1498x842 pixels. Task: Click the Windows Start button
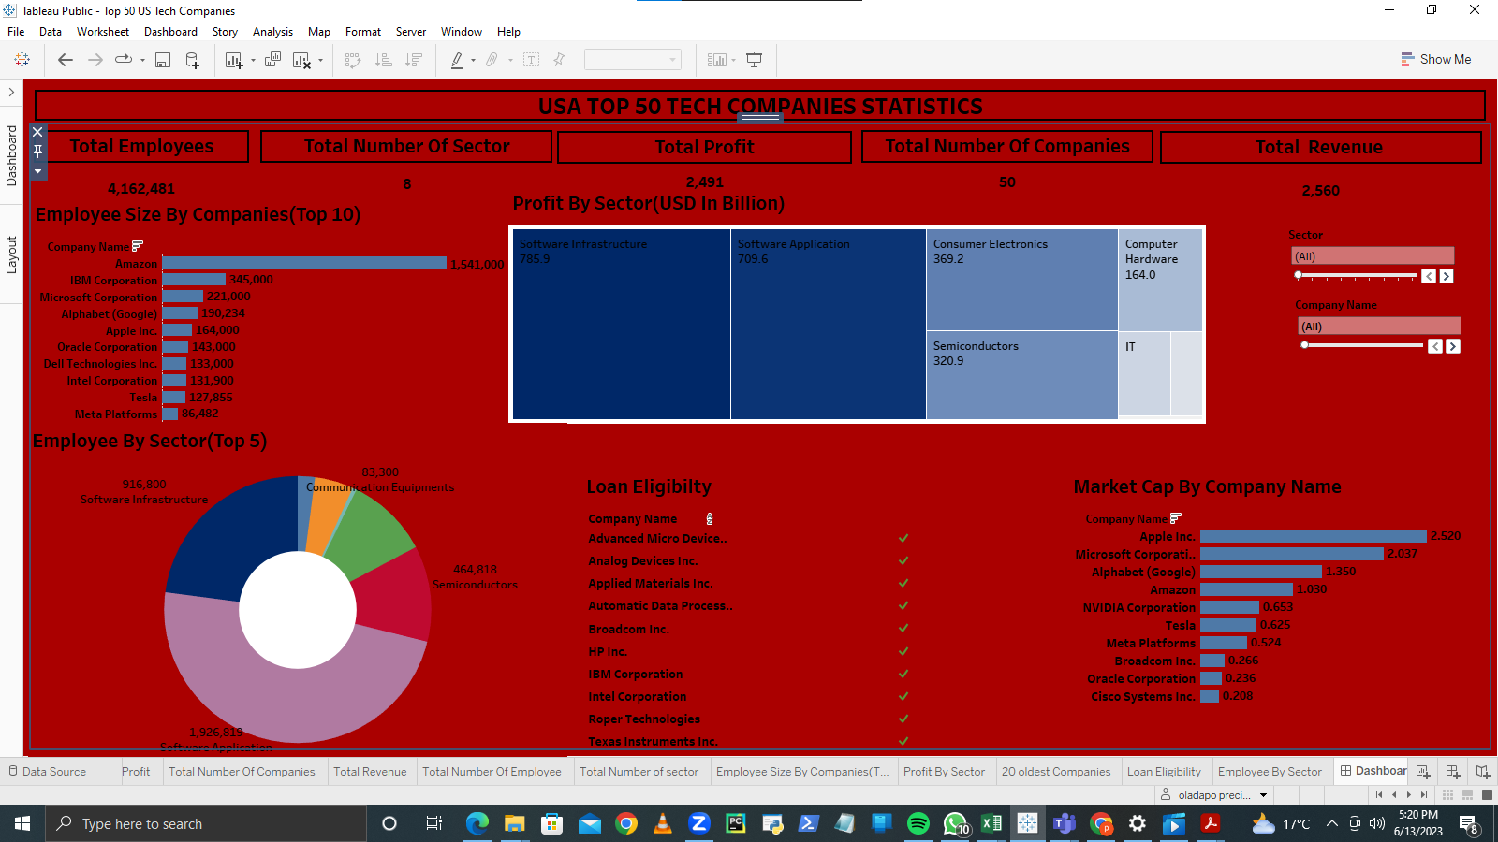[22, 823]
